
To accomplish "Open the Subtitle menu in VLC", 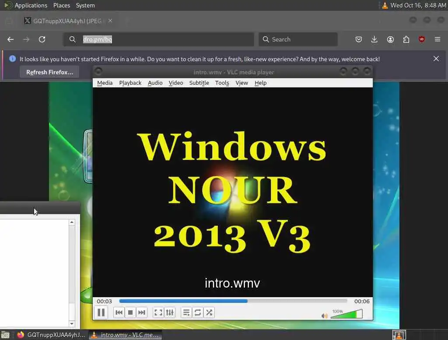I will click(x=199, y=83).
